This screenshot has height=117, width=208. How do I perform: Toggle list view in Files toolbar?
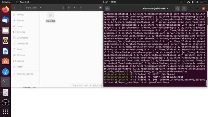[69, 8]
